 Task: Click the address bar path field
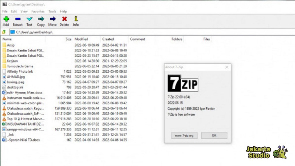pos(152,32)
